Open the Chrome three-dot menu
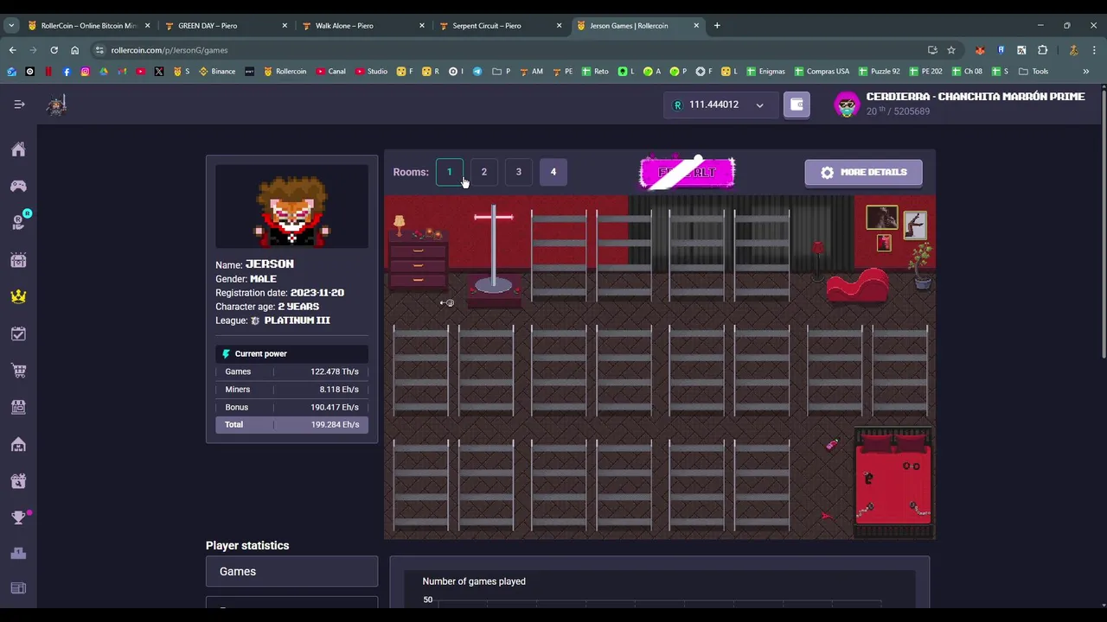 [1094, 50]
